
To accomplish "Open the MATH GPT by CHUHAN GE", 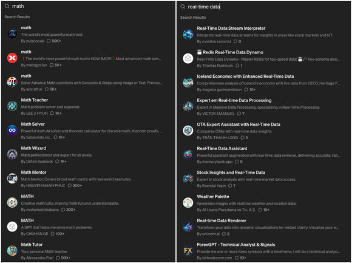I will 87,227.
